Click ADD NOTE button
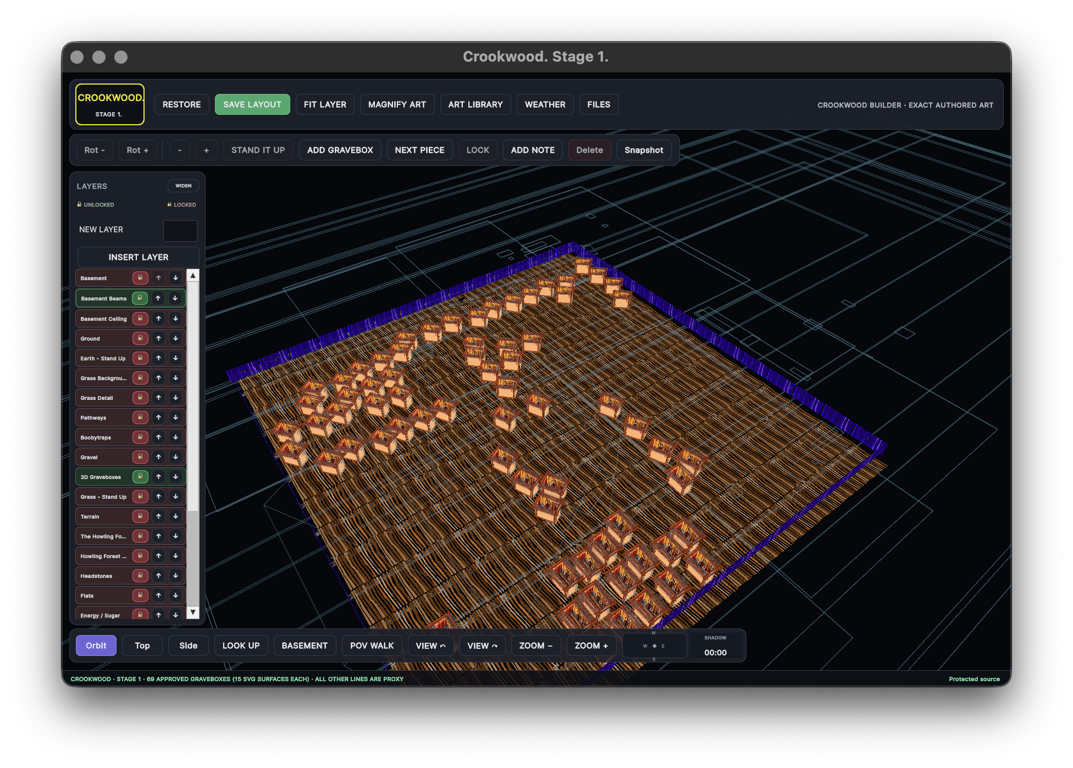The width and height of the screenshot is (1073, 768). click(x=533, y=150)
